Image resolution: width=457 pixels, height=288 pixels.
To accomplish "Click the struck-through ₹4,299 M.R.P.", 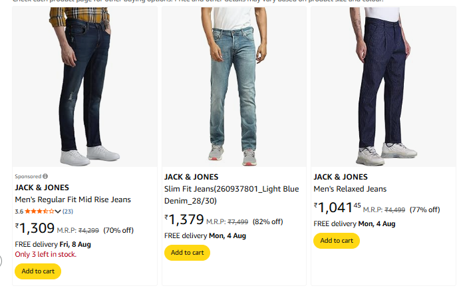I will (x=88, y=231).
